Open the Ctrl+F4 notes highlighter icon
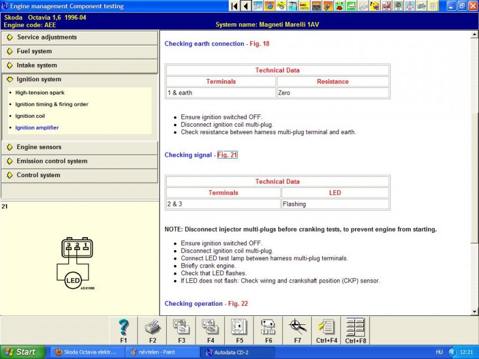Viewport: 479px width, 359px height. click(326, 331)
